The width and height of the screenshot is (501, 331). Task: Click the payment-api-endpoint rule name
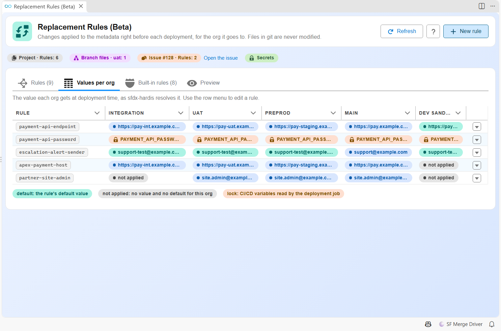point(48,127)
